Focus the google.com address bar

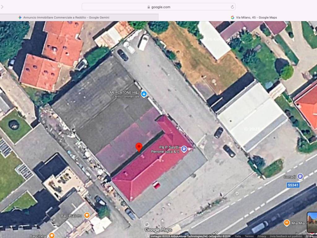[158, 7]
